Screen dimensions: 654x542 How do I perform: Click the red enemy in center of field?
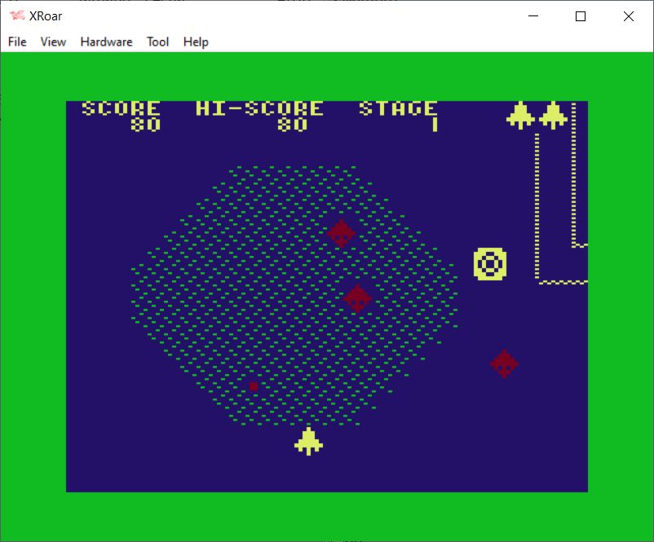(357, 297)
